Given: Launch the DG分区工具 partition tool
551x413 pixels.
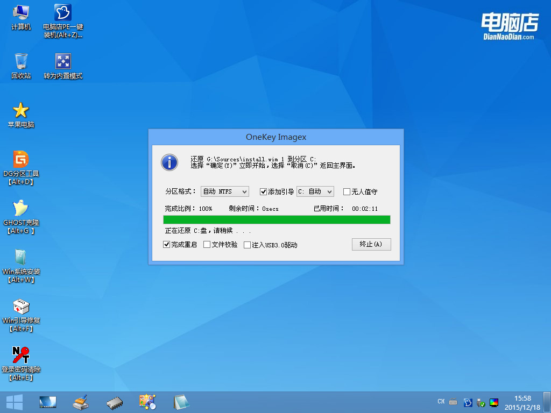Looking at the screenshot, I should pos(21,168).
